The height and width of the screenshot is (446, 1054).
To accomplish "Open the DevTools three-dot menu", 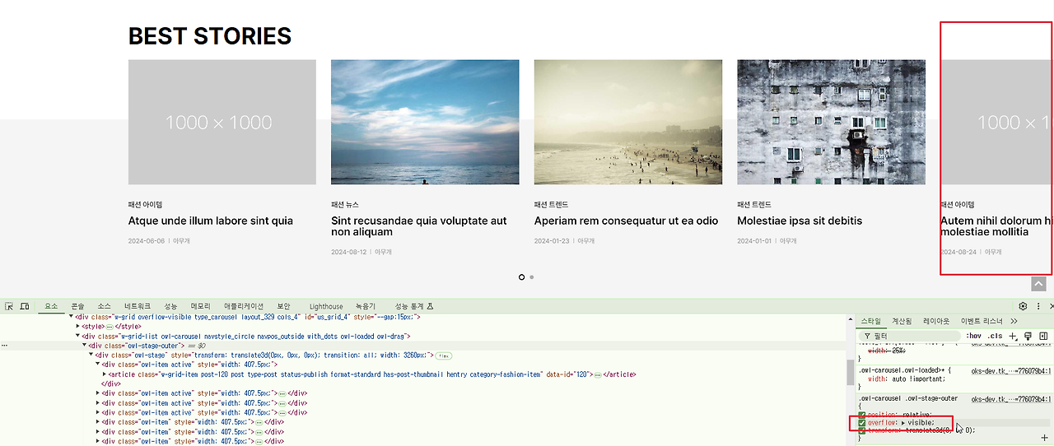I will tap(1039, 306).
